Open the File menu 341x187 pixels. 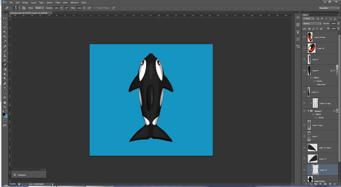(11, 2)
